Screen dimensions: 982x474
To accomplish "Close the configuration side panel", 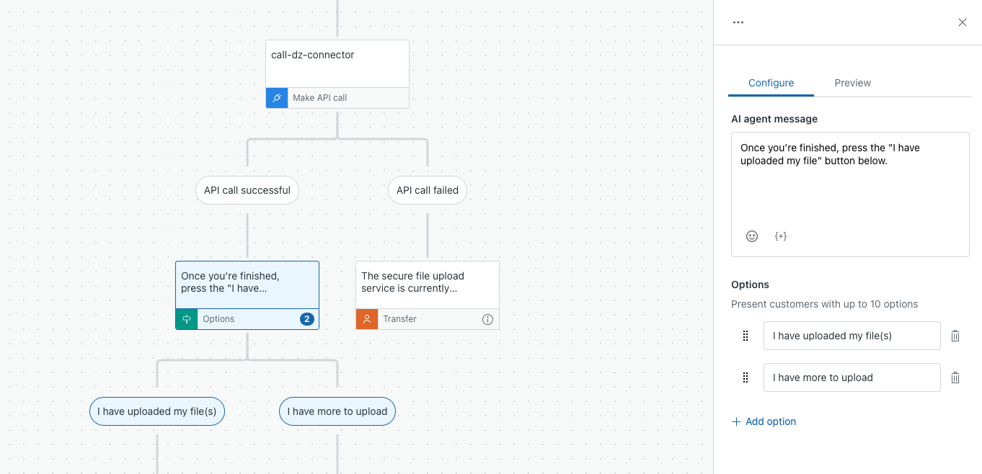I will click(963, 22).
